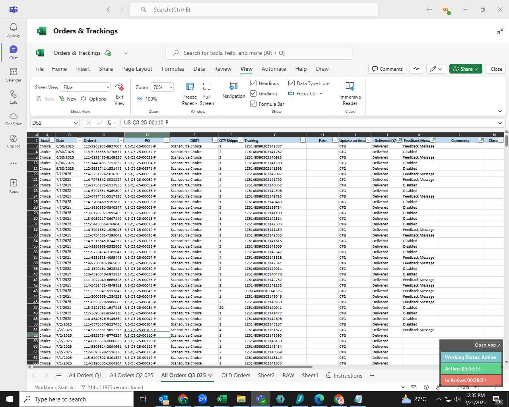The height and width of the screenshot is (407, 509).
Task: Open Copilot in Teams sidebar
Action: point(13,141)
